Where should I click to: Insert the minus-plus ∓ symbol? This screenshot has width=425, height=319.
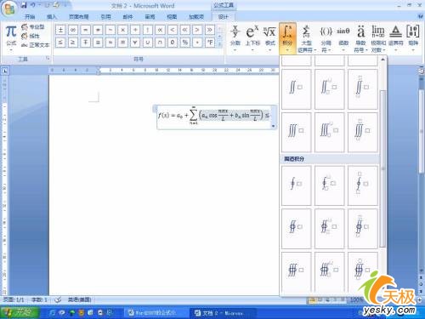(85, 43)
